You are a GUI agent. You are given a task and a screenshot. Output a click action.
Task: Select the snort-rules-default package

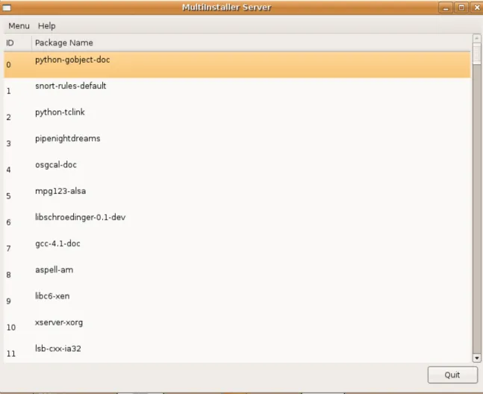click(x=237, y=91)
